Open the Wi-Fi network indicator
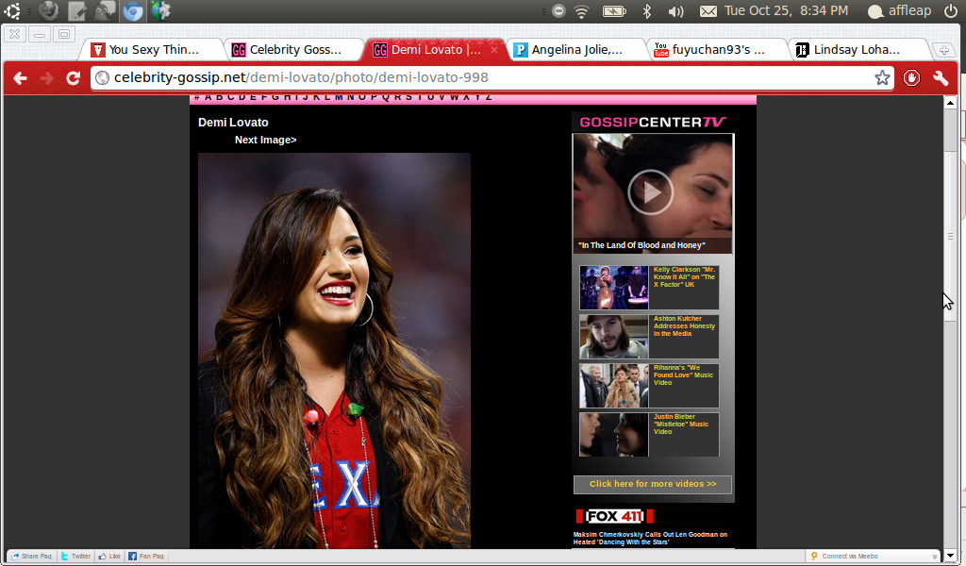The width and height of the screenshot is (966, 566). (x=581, y=10)
